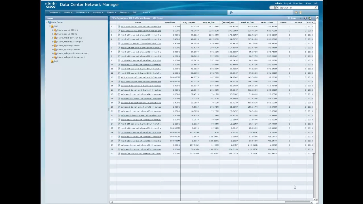Screen dimensions: 363x204
Task: Open the Performance menu
Action: [82, 12]
